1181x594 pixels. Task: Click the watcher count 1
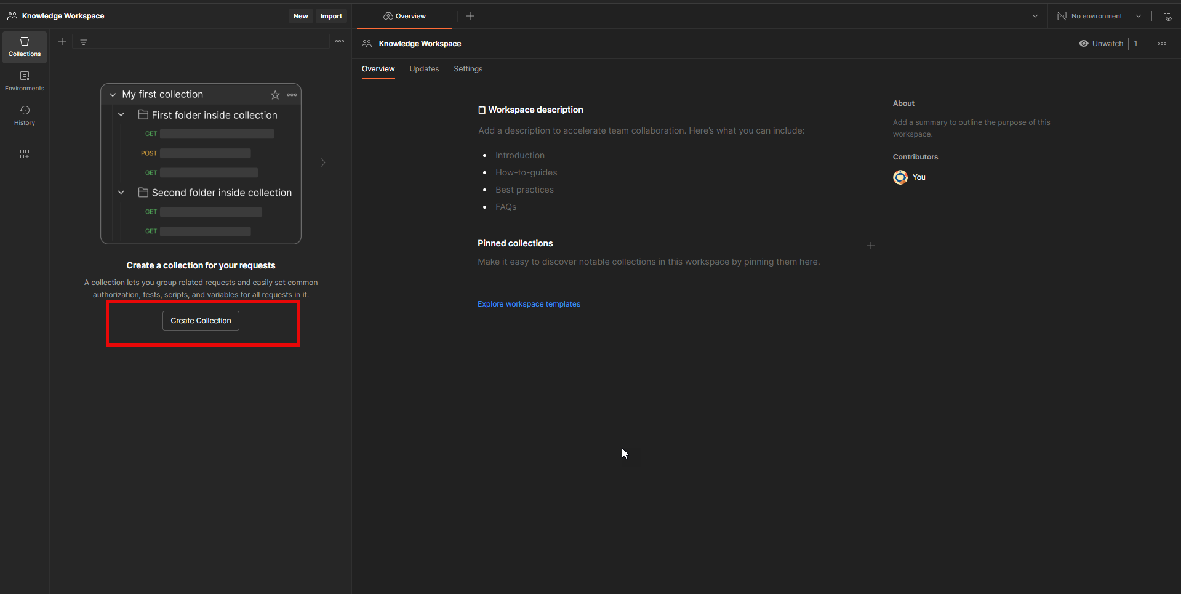[1135, 44]
